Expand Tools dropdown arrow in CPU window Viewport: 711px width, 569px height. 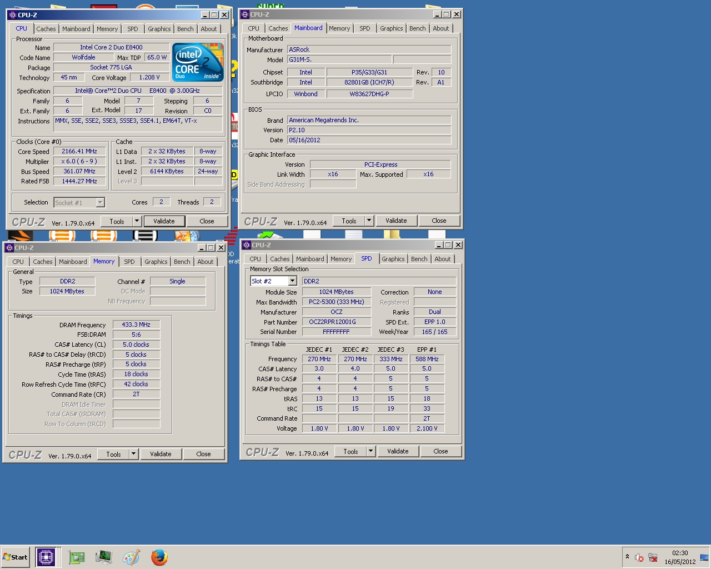pyautogui.click(x=137, y=221)
